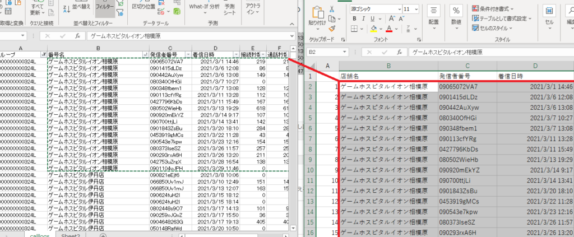This screenshot has height=237, width=574.
Task: Click scroll down arrow in left worksheet
Action: pyautogui.click(x=293, y=228)
